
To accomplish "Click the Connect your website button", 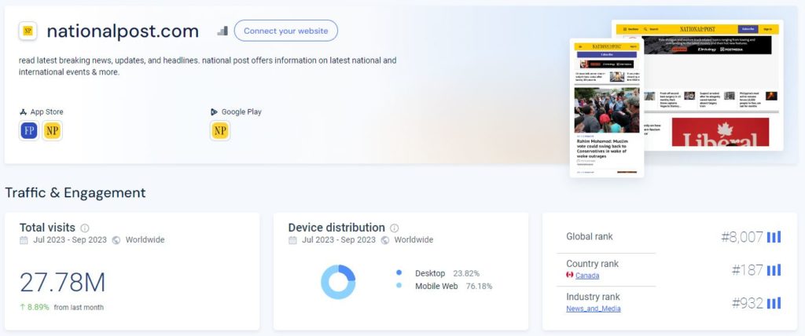I will [286, 31].
